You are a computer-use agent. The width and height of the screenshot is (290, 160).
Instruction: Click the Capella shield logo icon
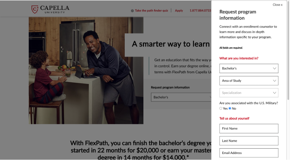[x=35, y=9]
